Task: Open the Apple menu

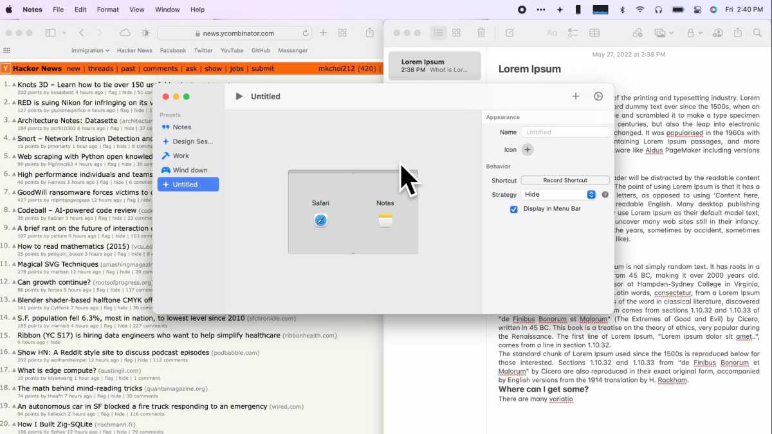Action: tap(9, 10)
